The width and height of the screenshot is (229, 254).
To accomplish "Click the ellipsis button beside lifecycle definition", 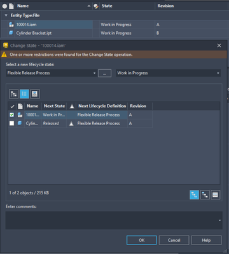I will 104,74.
